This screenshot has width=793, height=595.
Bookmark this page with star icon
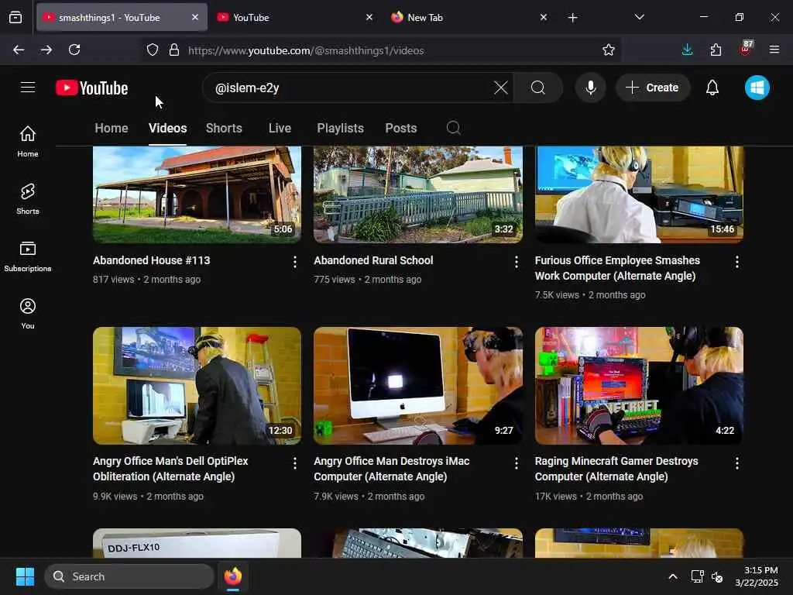tap(609, 50)
